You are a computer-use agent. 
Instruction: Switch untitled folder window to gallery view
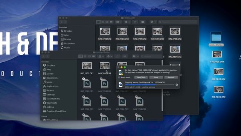point(93,56)
